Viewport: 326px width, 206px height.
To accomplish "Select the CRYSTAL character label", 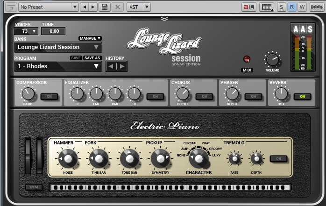I will (190, 143).
